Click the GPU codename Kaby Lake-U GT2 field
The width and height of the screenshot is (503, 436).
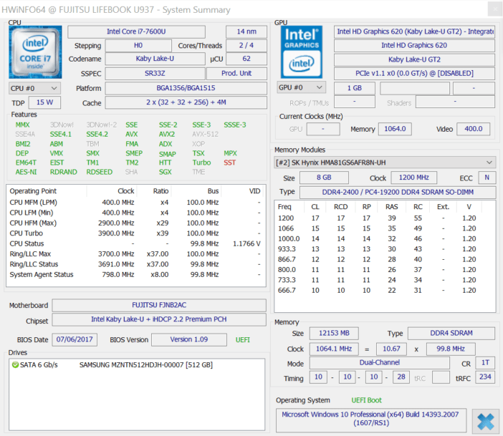(414, 59)
